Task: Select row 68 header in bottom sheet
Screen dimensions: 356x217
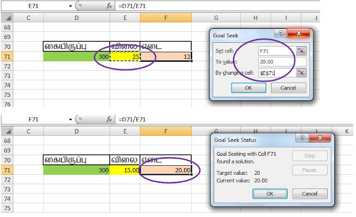Action: tap(7, 141)
